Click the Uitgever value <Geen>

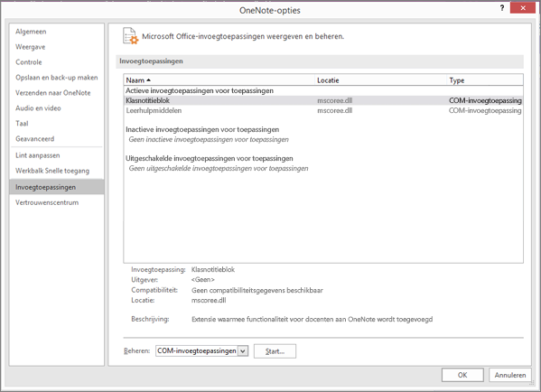(x=202, y=279)
